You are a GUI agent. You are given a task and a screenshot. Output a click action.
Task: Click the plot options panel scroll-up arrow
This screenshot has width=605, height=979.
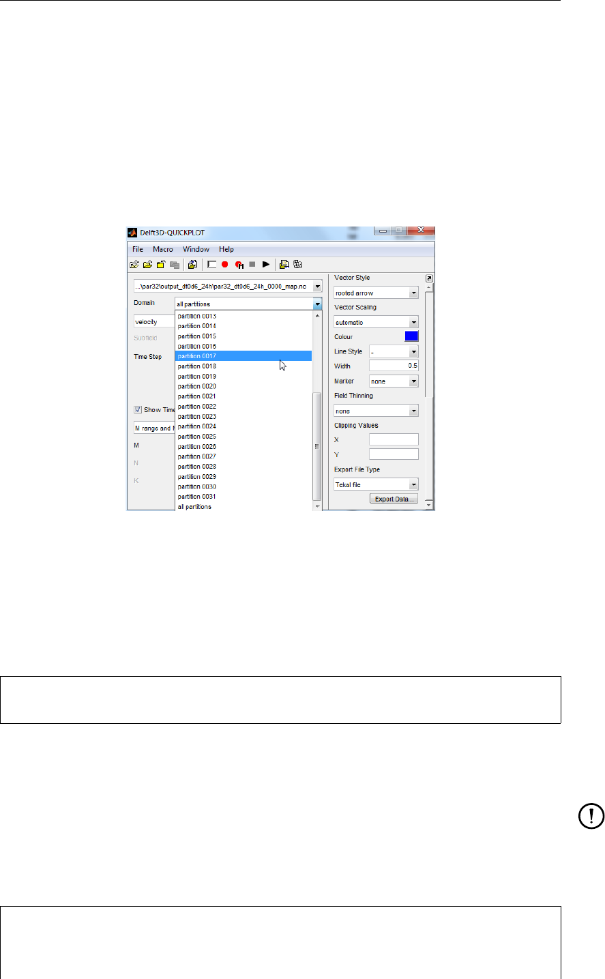(429, 287)
